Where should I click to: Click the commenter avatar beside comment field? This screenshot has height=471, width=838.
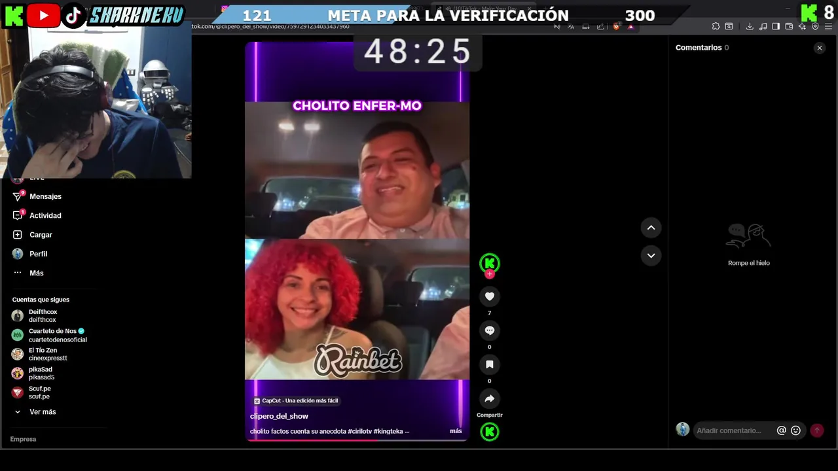pyautogui.click(x=683, y=429)
